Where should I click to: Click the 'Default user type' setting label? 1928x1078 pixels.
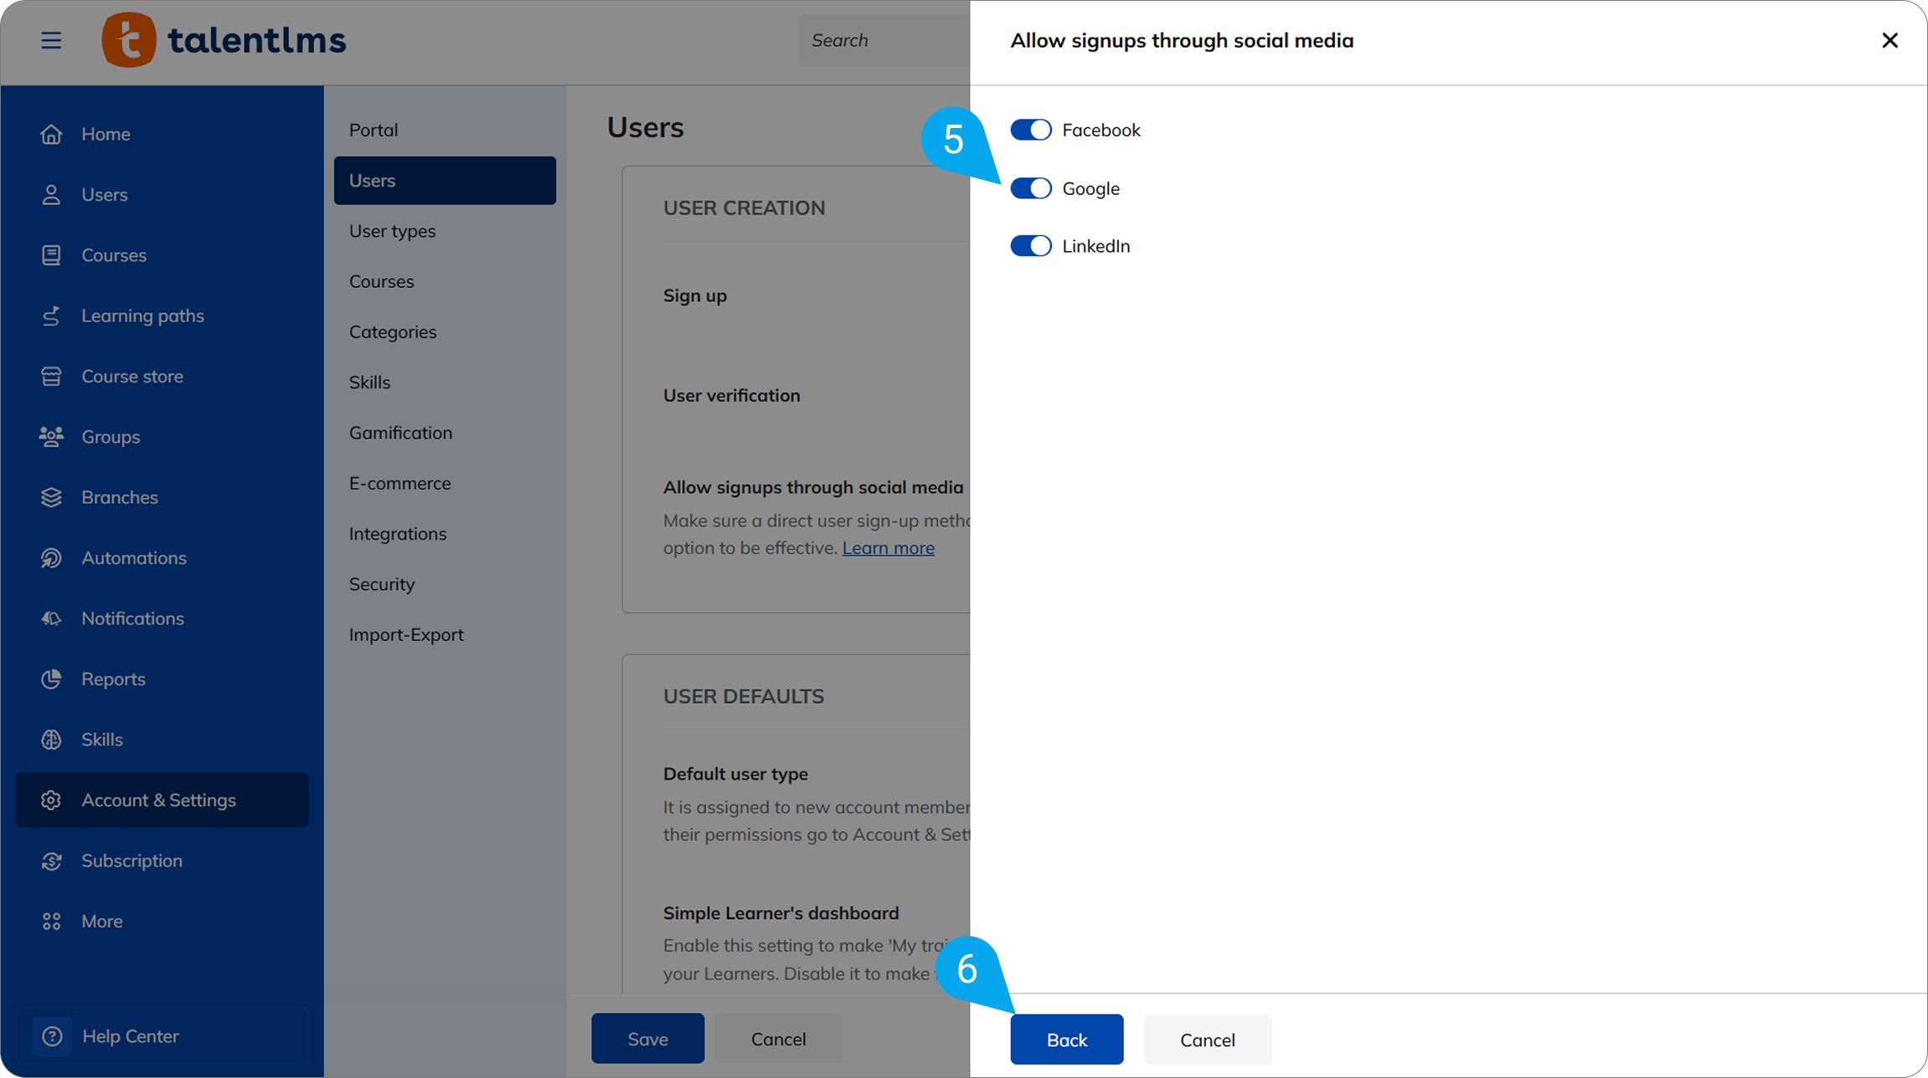click(735, 774)
